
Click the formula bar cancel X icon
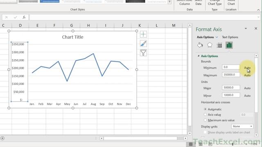pyautogui.click(x=7, y=17)
